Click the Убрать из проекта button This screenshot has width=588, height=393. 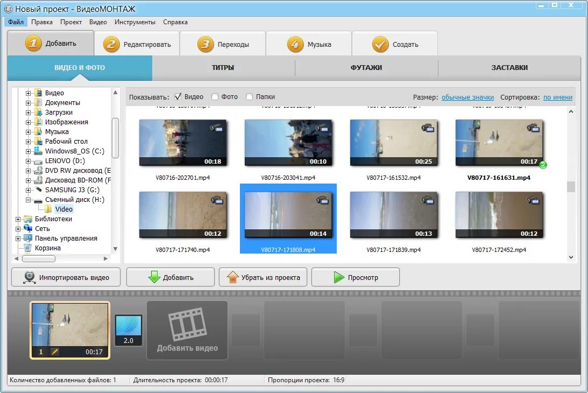click(263, 277)
